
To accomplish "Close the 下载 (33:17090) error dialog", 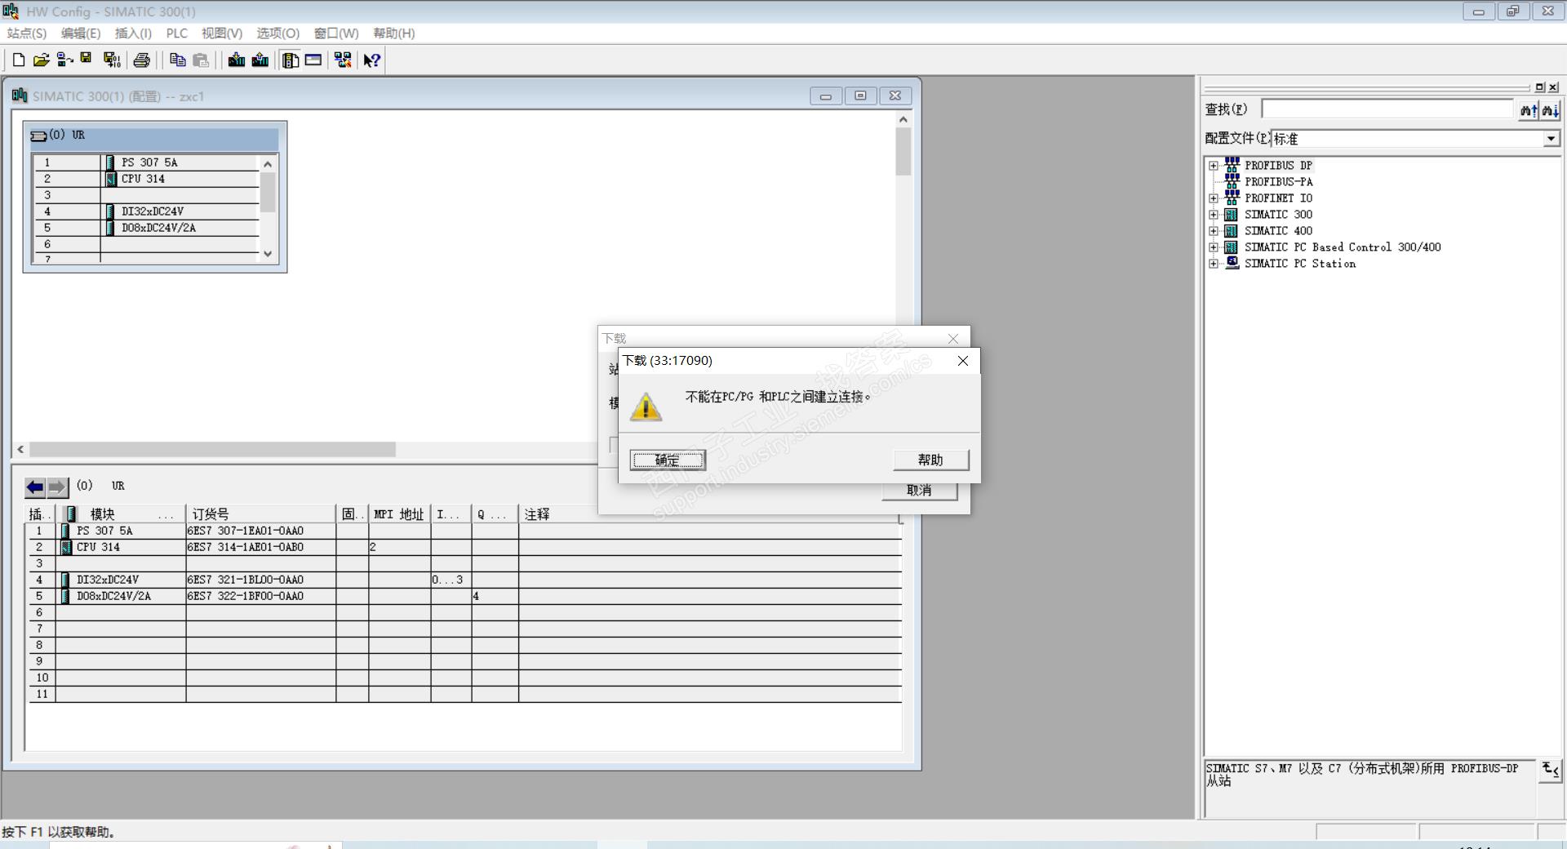I will [x=963, y=361].
